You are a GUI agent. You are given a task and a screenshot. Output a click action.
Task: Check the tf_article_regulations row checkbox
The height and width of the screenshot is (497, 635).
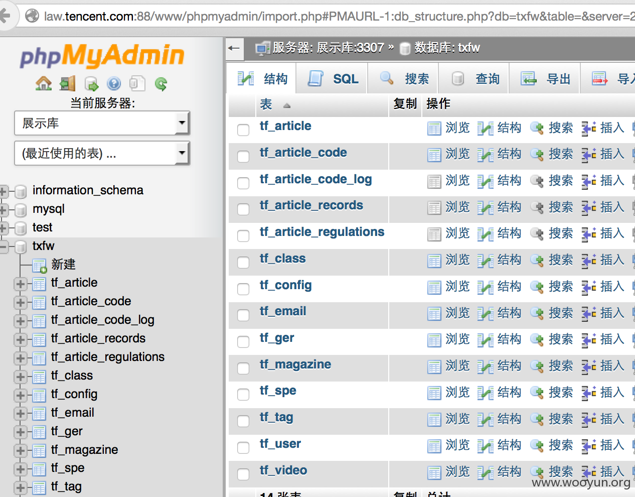pyautogui.click(x=243, y=235)
